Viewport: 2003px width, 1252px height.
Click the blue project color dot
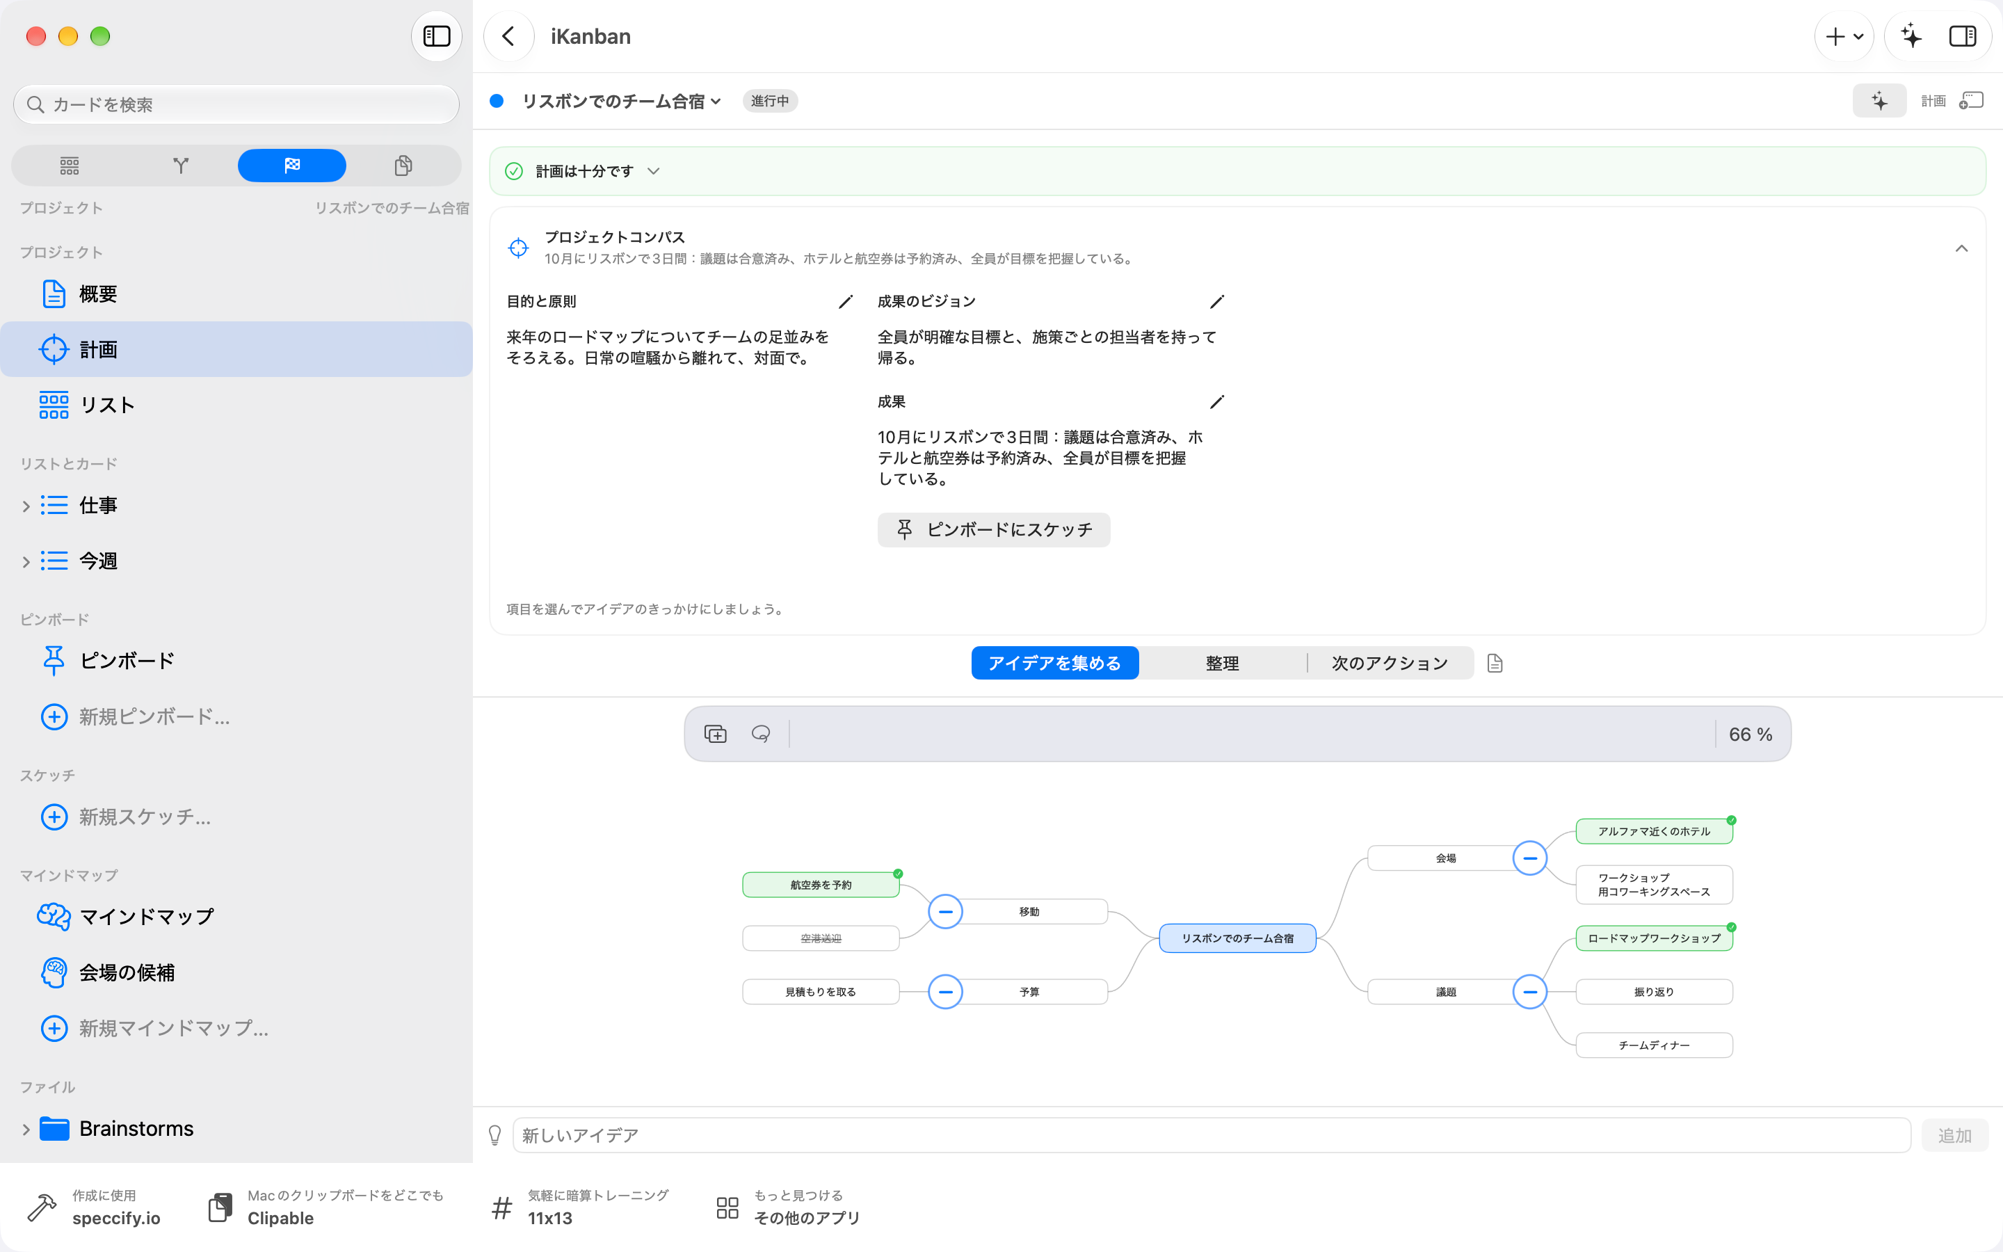point(497,101)
